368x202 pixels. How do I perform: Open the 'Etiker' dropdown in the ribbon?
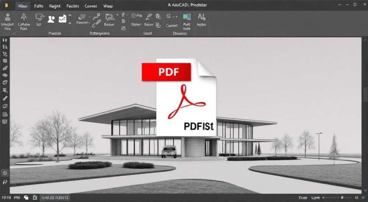click(x=137, y=24)
